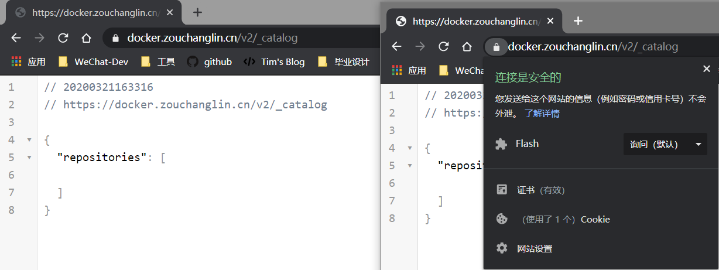719x270 pixels.
Task: Collapse JSON object at line 4 in right window
Action: [x=409, y=148]
